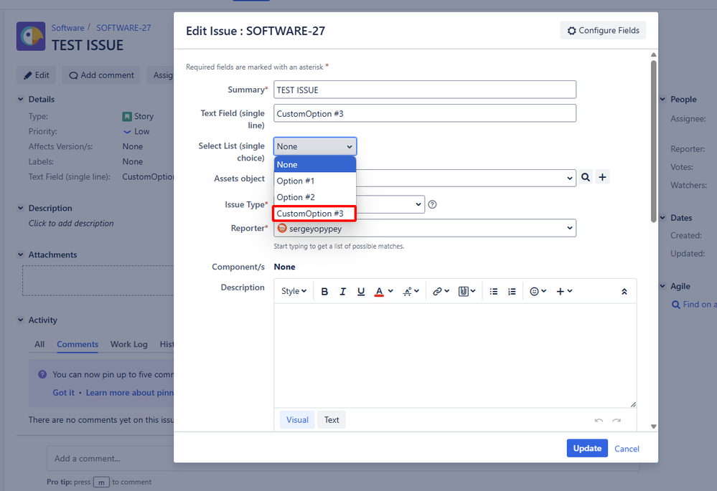Collapse the Activity section
Screen dimensions: 717x491
click(x=20, y=320)
